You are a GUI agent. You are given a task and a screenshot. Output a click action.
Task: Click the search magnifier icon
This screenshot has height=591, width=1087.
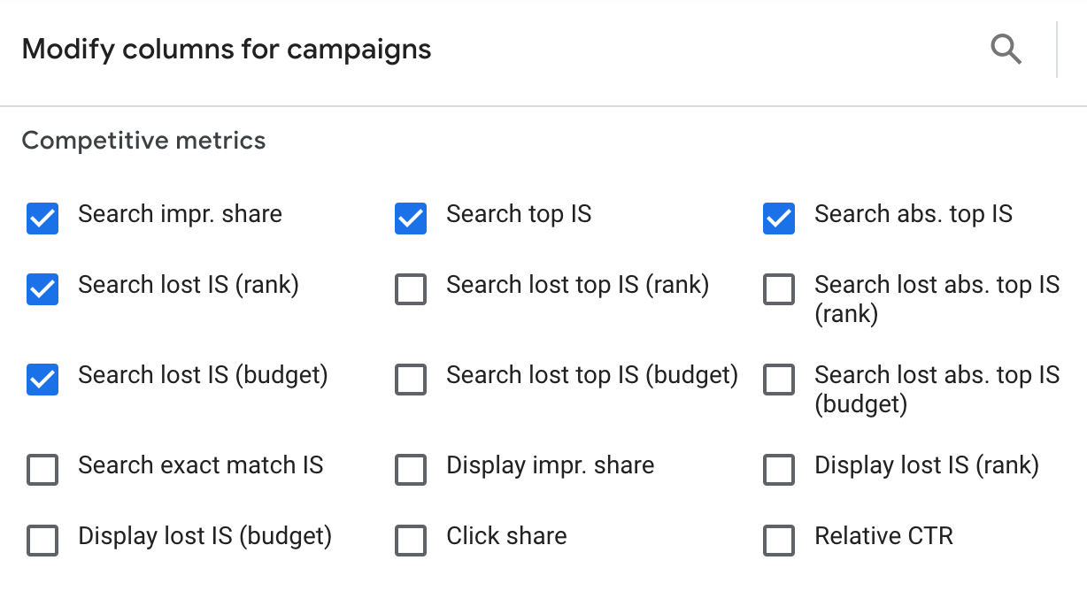coord(1006,50)
